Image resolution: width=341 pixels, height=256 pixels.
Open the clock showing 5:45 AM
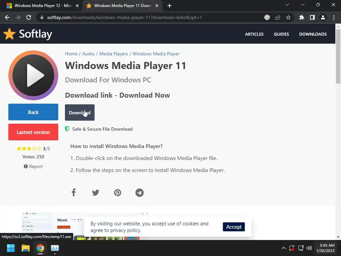coord(325,248)
